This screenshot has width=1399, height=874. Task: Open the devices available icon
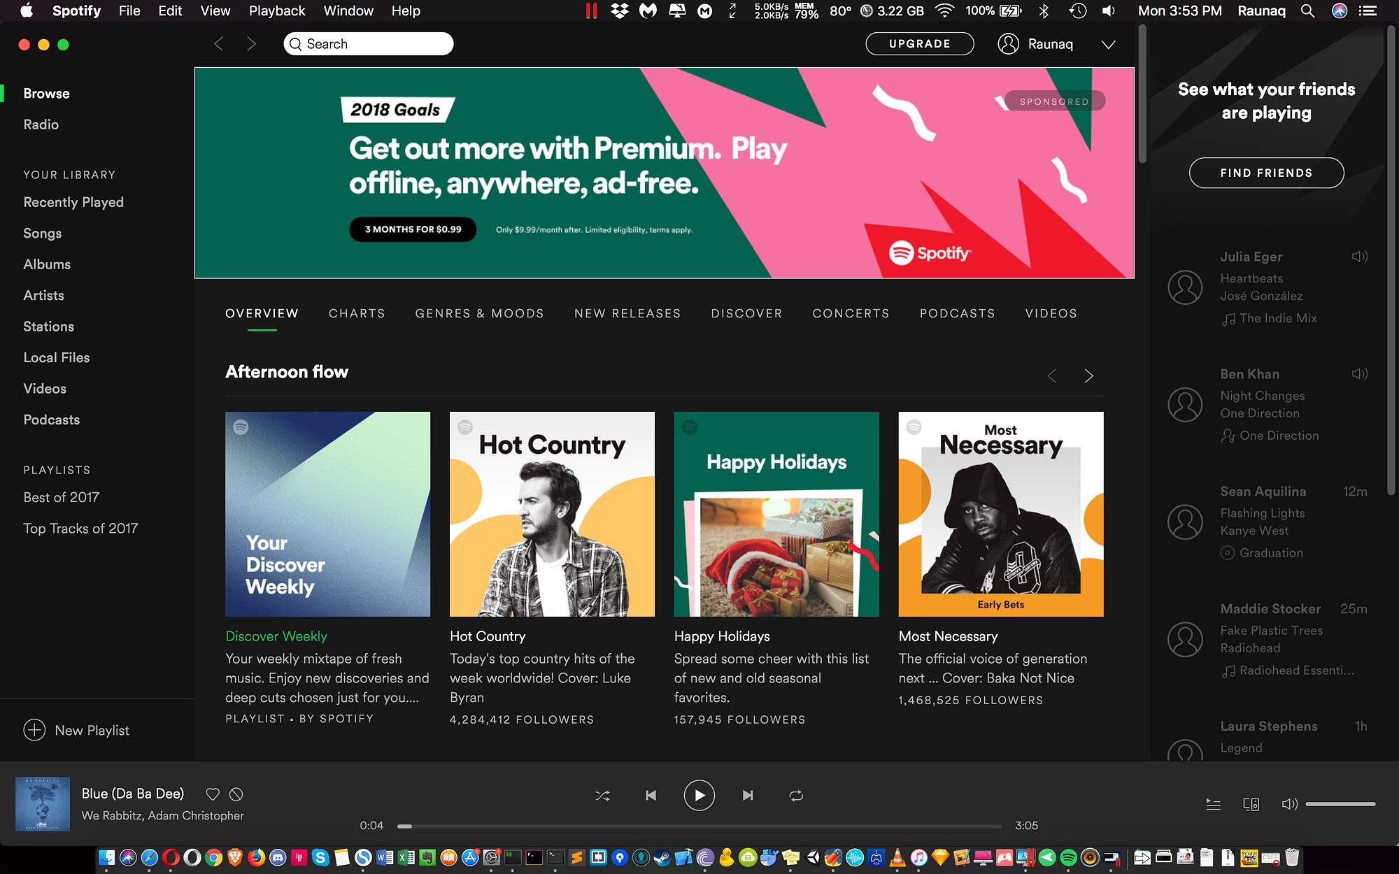(x=1251, y=804)
